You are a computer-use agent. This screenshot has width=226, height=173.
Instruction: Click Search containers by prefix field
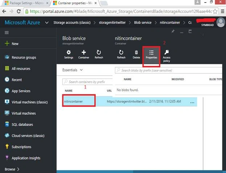(x=87, y=82)
